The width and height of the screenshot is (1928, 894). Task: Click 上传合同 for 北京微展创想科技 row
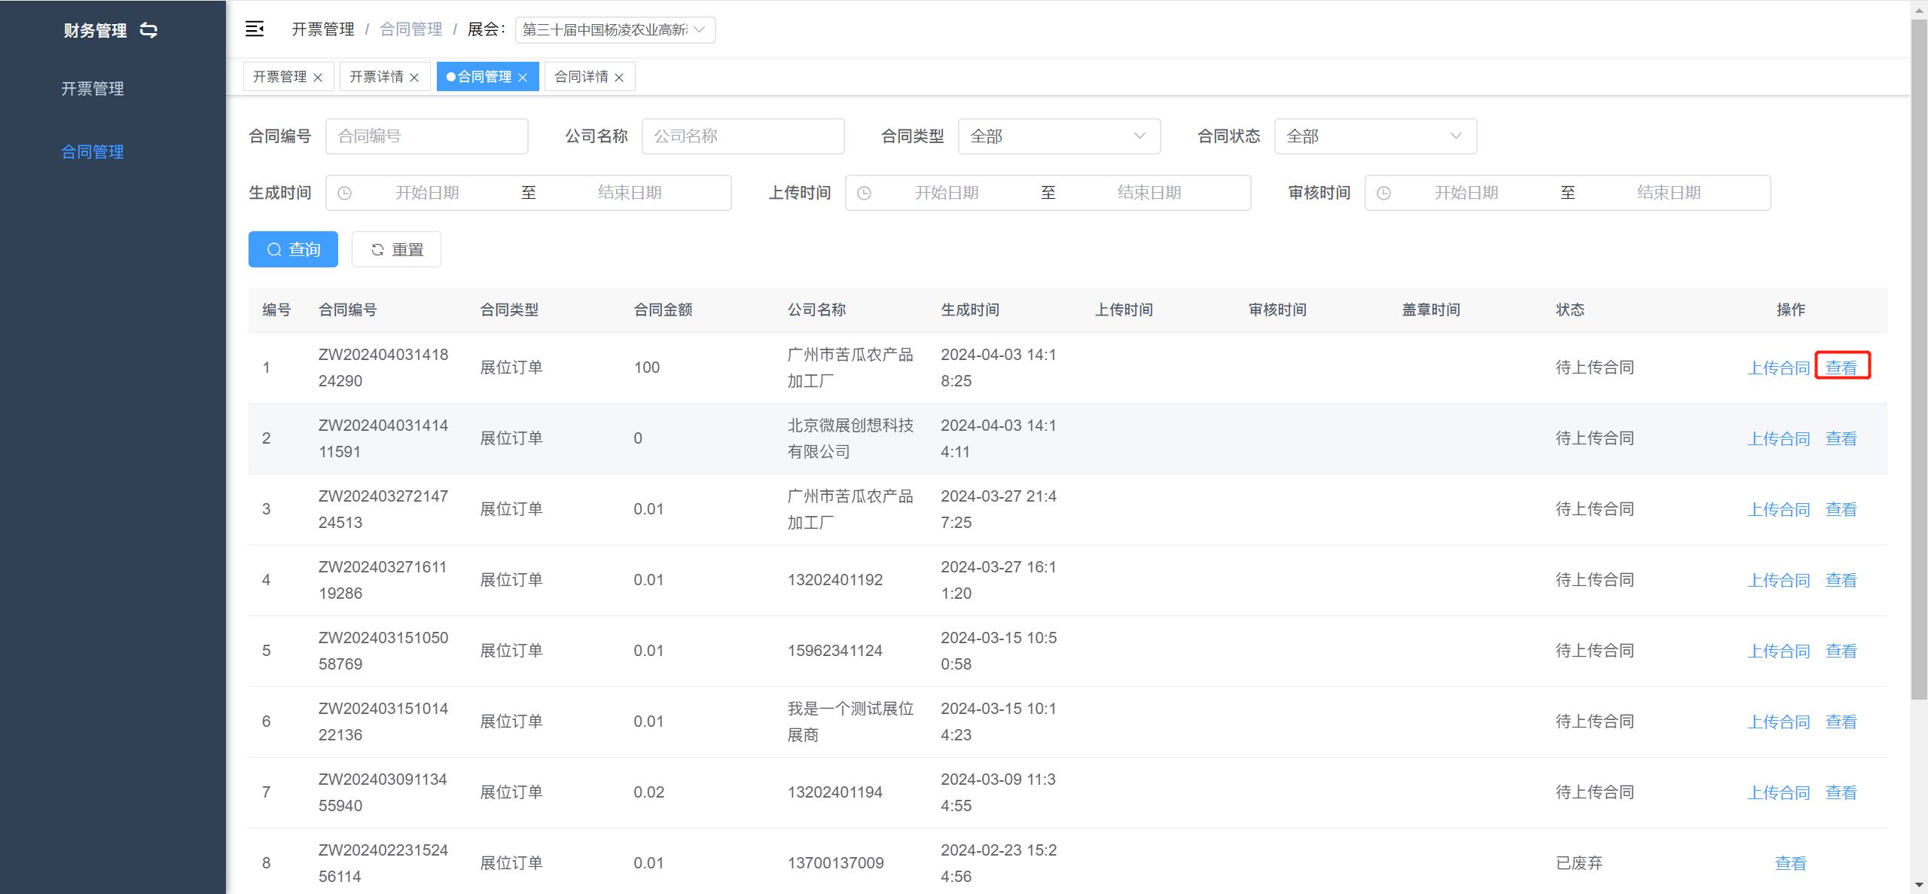click(1778, 438)
